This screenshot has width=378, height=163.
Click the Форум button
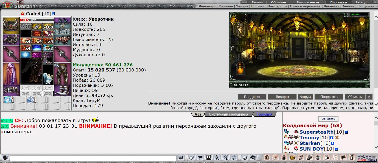click(305, 97)
